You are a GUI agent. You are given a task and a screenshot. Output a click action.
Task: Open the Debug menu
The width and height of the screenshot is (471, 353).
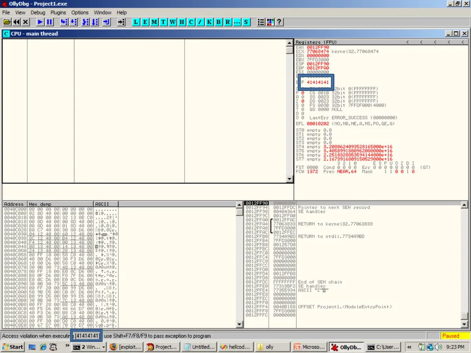click(38, 12)
